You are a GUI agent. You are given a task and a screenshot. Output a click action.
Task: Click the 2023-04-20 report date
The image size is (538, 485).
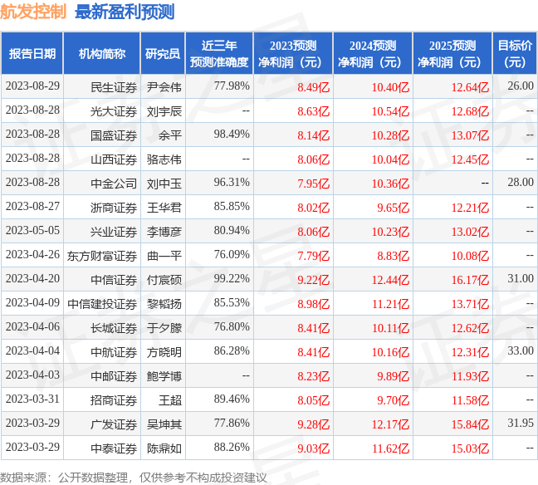click(32, 278)
